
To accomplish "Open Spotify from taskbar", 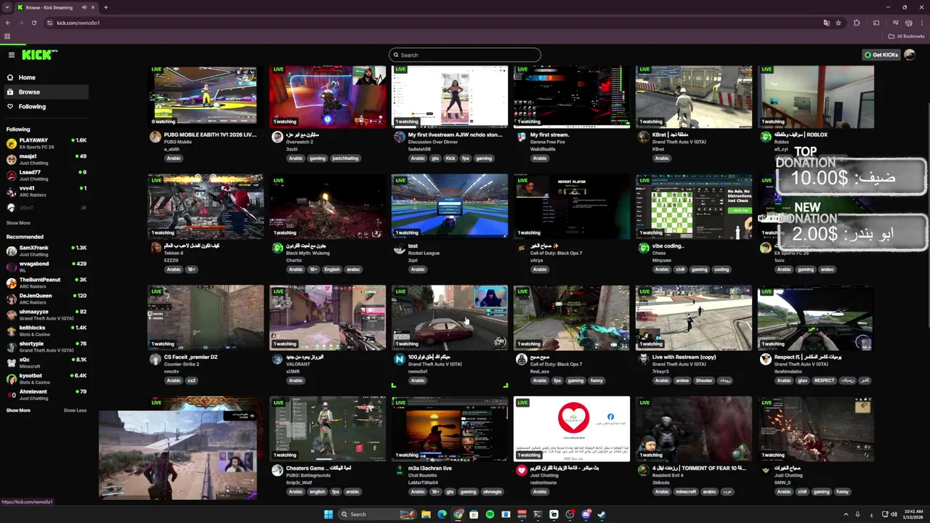I will 490,514.
